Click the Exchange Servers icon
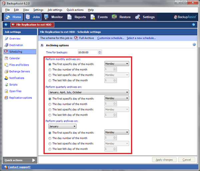200x171 pixels. click(6, 71)
